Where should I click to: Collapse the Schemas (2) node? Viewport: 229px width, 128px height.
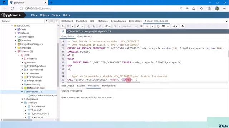tap(15, 51)
